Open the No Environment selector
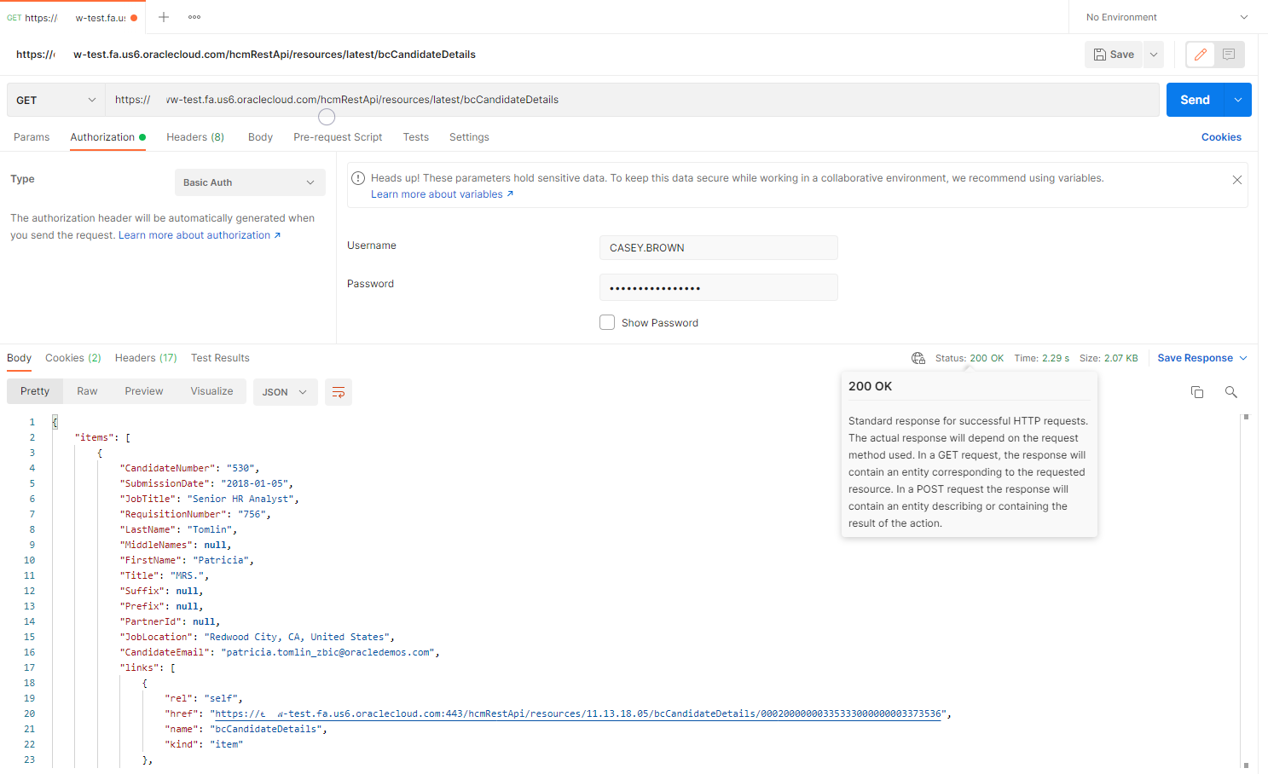 pos(1165,17)
